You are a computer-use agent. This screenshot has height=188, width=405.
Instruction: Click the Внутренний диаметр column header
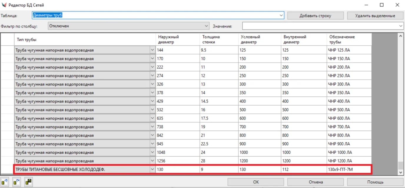coord(304,40)
